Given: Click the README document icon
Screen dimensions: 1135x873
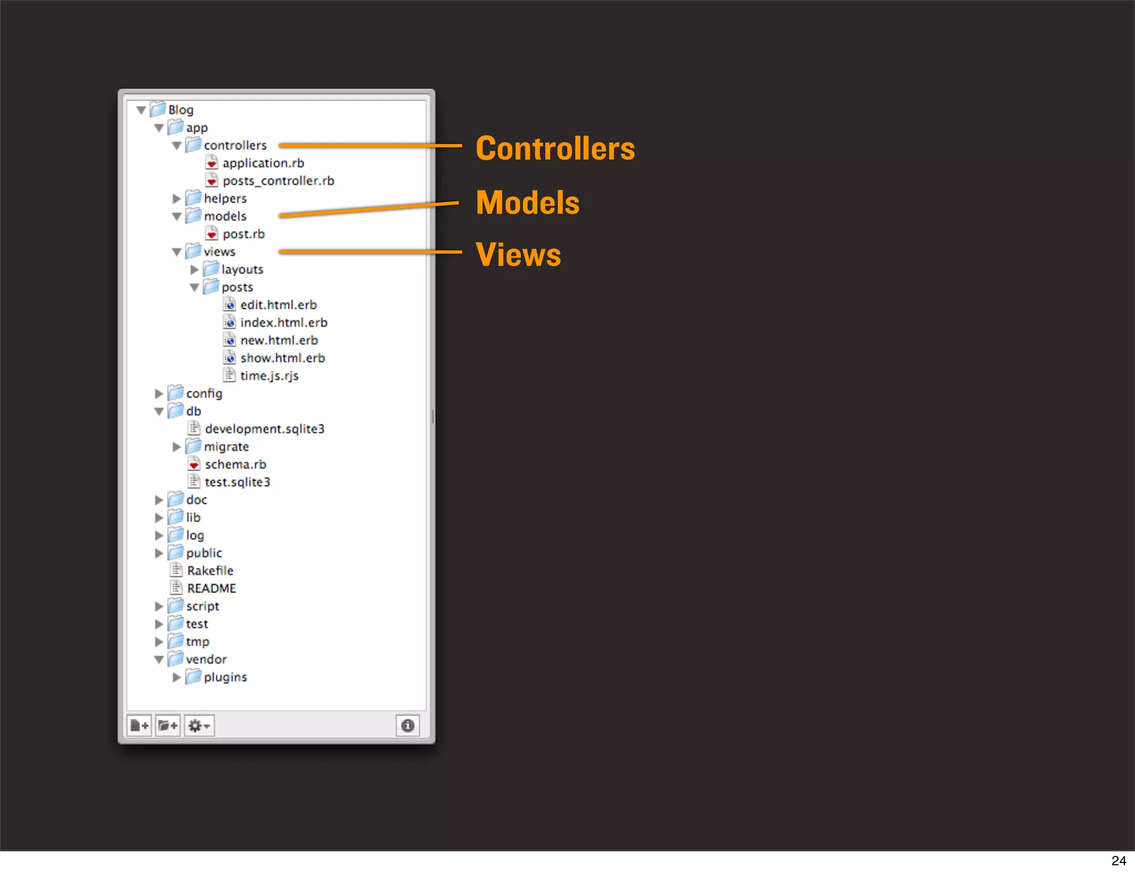Looking at the screenshot, I should pos(176,588).
